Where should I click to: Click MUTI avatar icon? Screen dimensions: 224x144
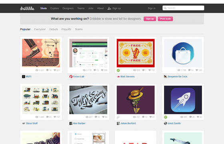[x=24, y=76]
